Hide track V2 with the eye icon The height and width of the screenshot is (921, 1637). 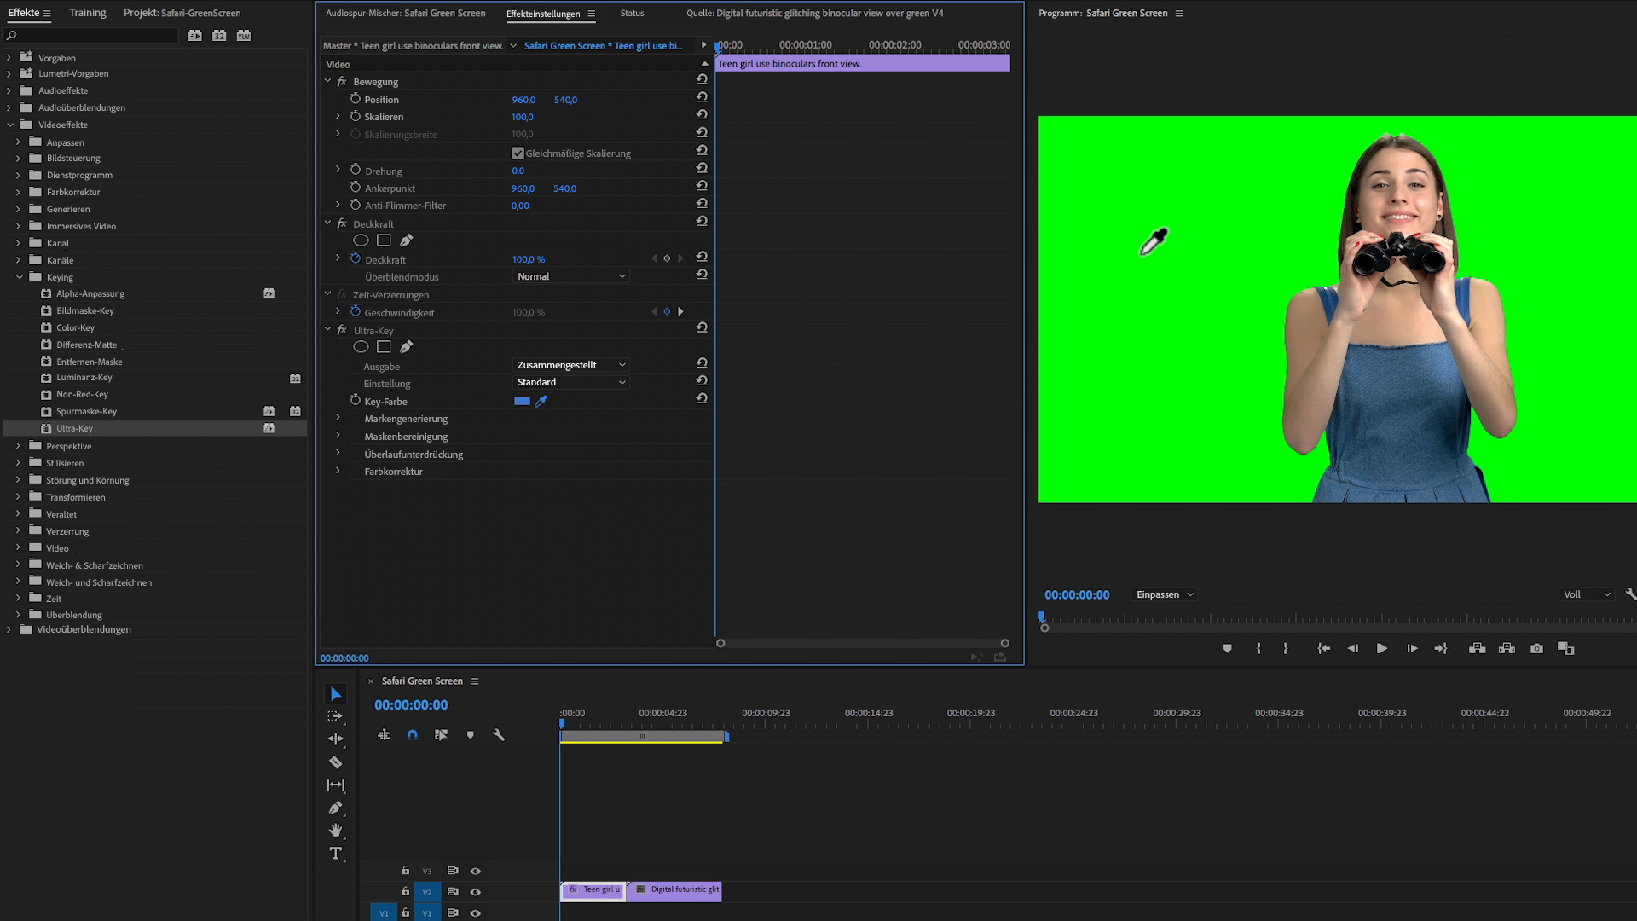[476, 892]
